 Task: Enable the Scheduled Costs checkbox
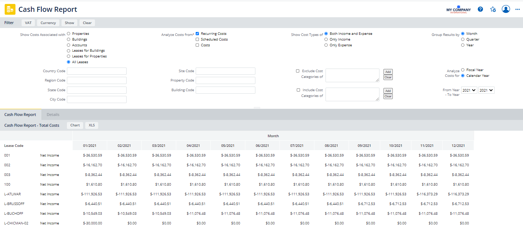point(197,39)
